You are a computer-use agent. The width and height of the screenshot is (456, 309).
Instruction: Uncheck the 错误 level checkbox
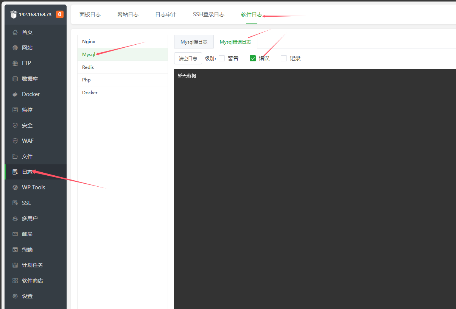tap(253, 58)
